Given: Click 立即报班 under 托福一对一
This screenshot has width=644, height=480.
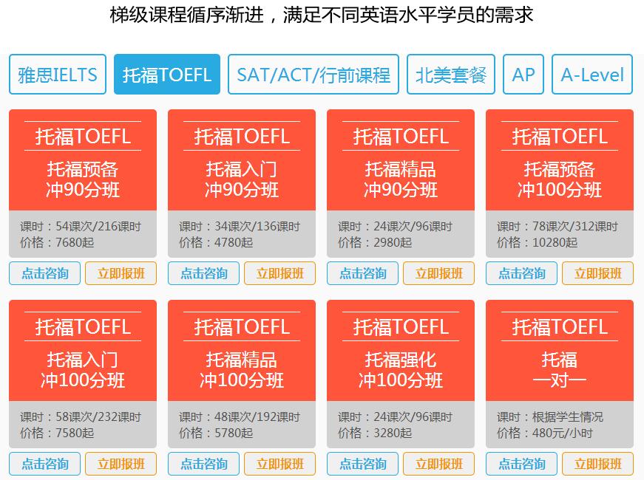Looking at the screenshot, I should 597,464.
